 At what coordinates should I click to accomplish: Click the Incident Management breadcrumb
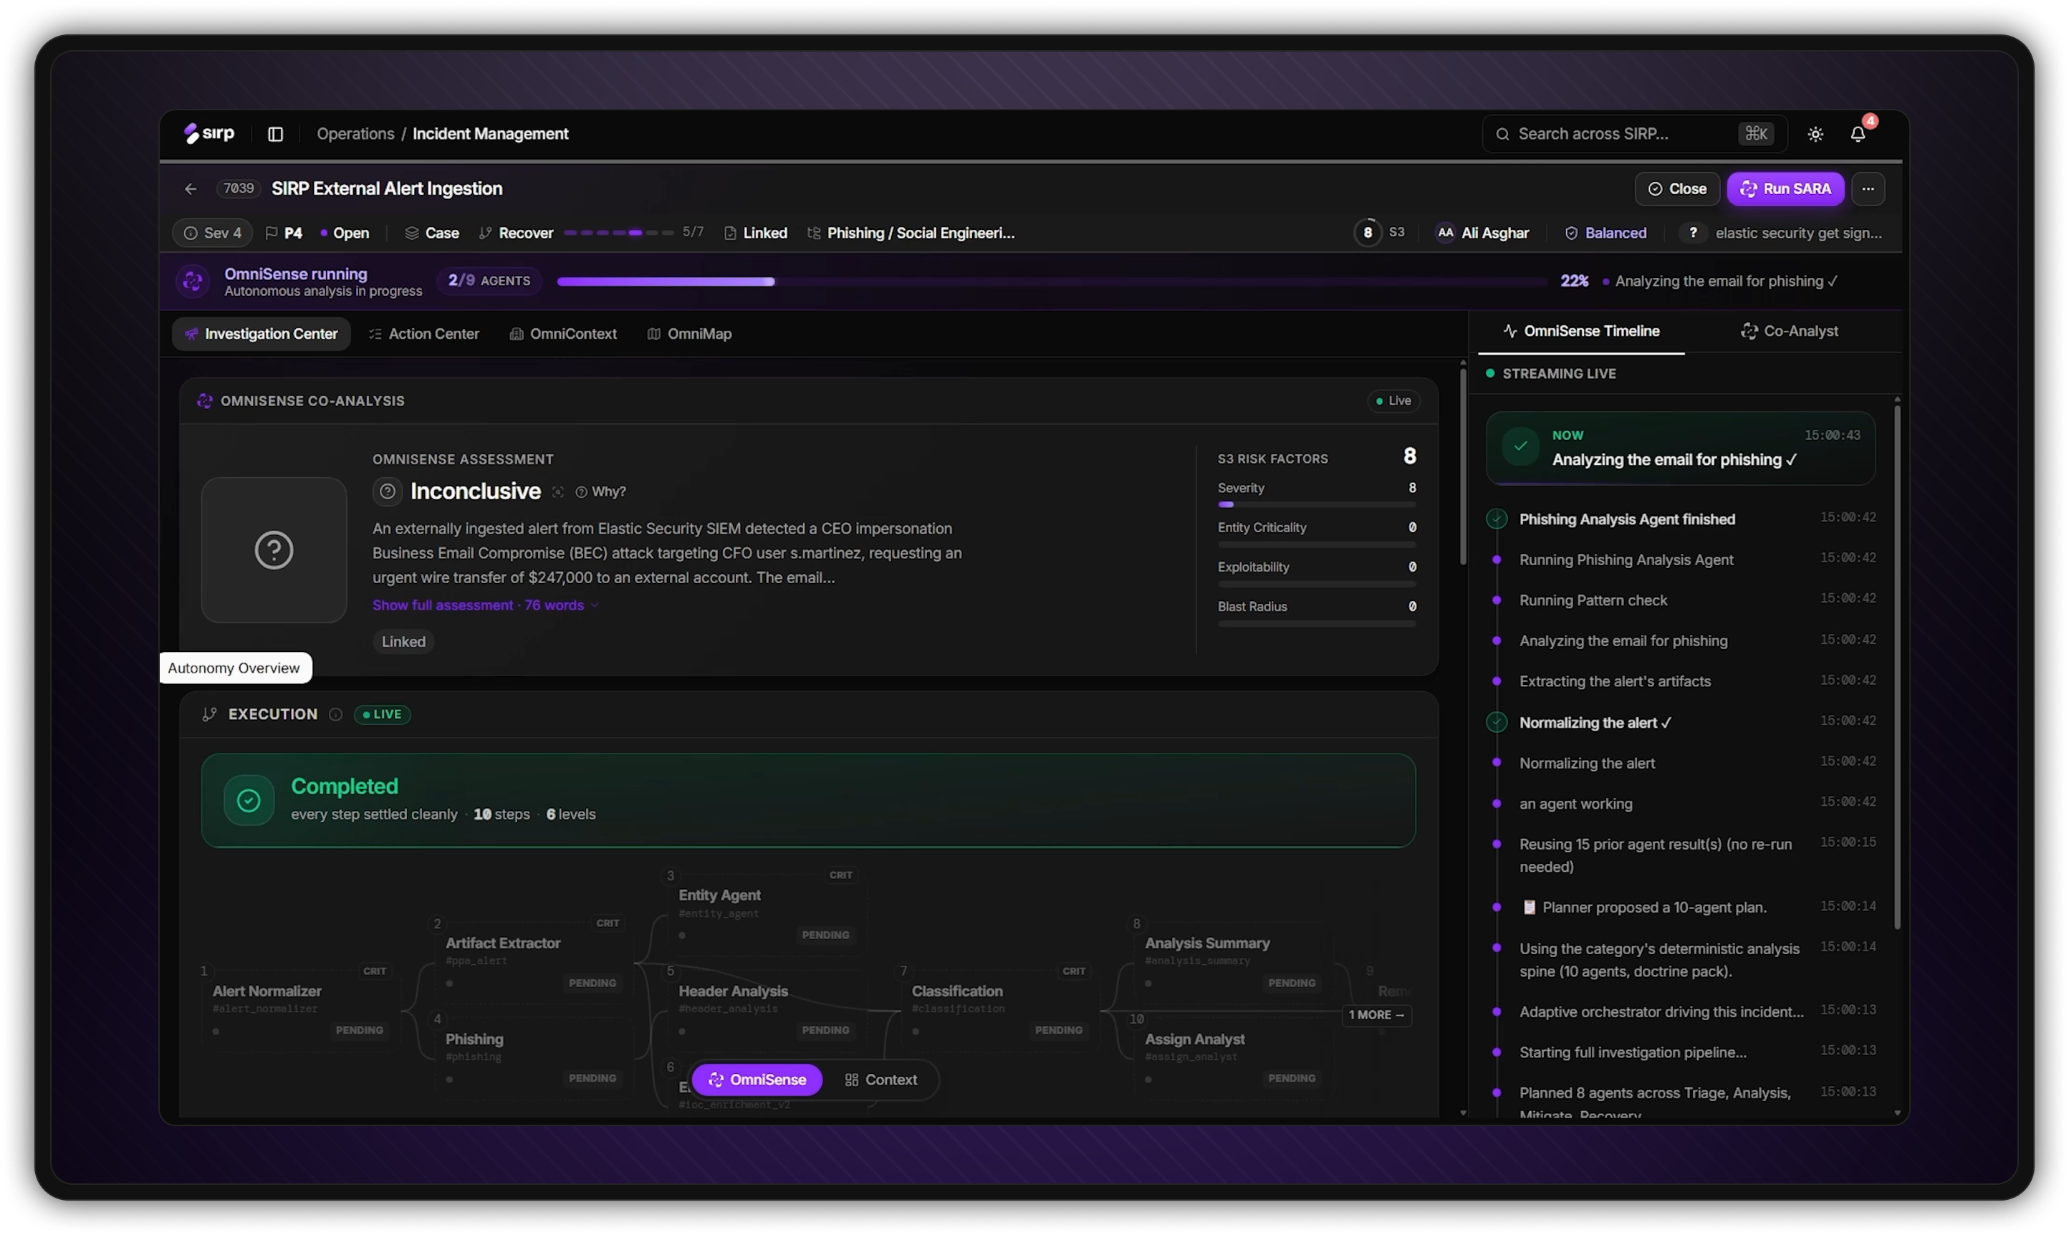point(490,134)
